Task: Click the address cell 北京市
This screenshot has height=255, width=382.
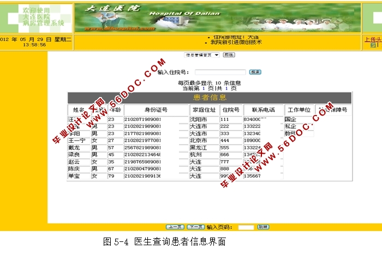Action: [x=198, y=141]
